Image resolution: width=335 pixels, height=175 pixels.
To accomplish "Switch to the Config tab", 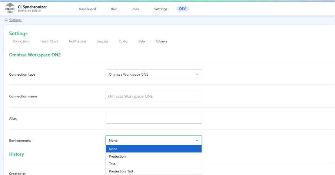I will coord(123,41).
